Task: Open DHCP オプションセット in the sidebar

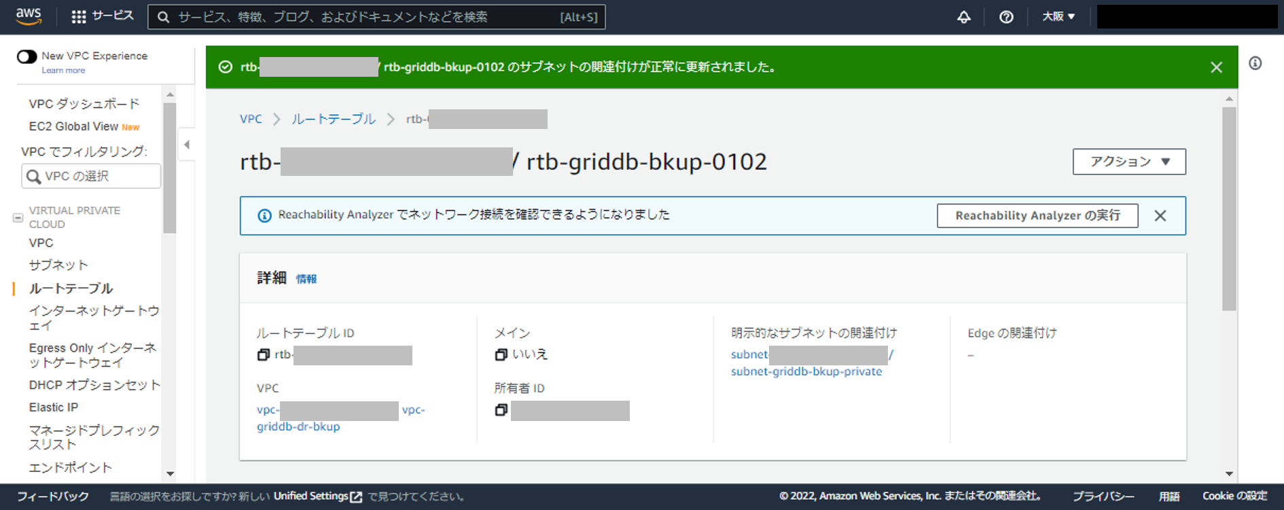Action: [94, 385]
